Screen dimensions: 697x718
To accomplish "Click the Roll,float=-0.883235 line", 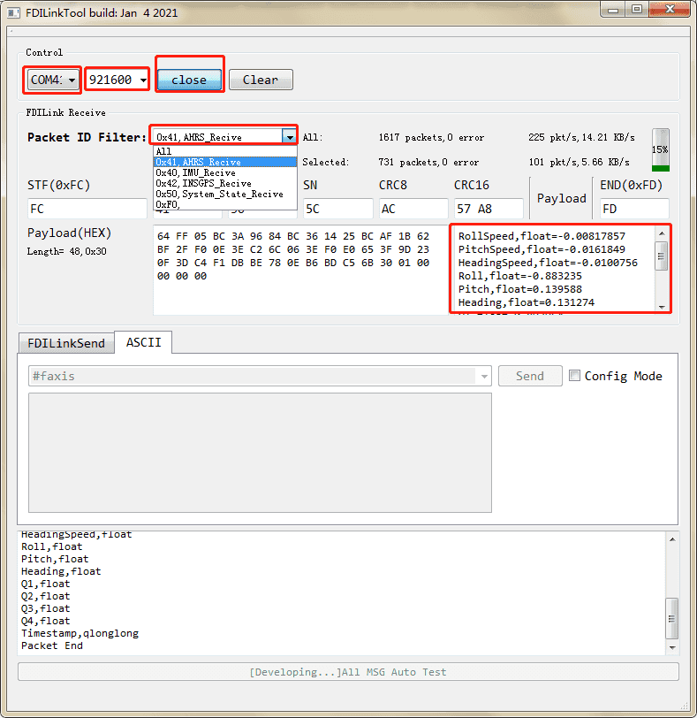I will point(520,276).
